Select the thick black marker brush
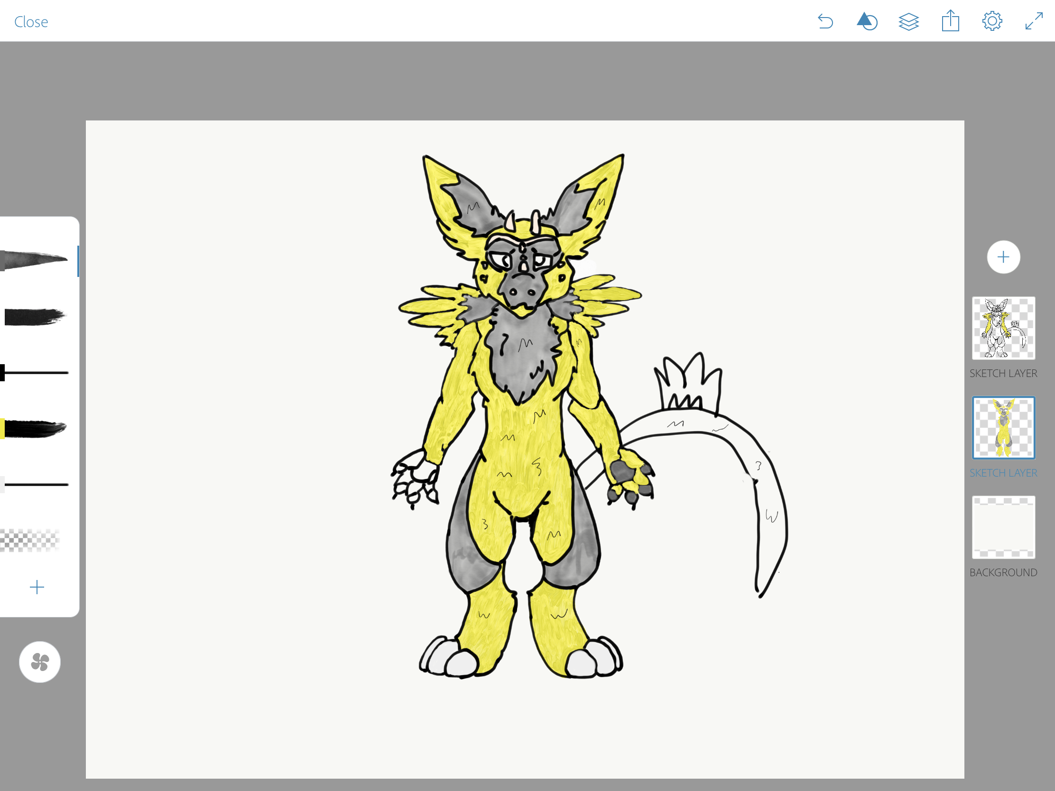 (x=34, y=317)
